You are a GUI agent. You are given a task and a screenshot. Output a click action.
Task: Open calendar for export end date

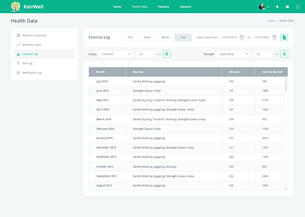[x=274, y=37]
